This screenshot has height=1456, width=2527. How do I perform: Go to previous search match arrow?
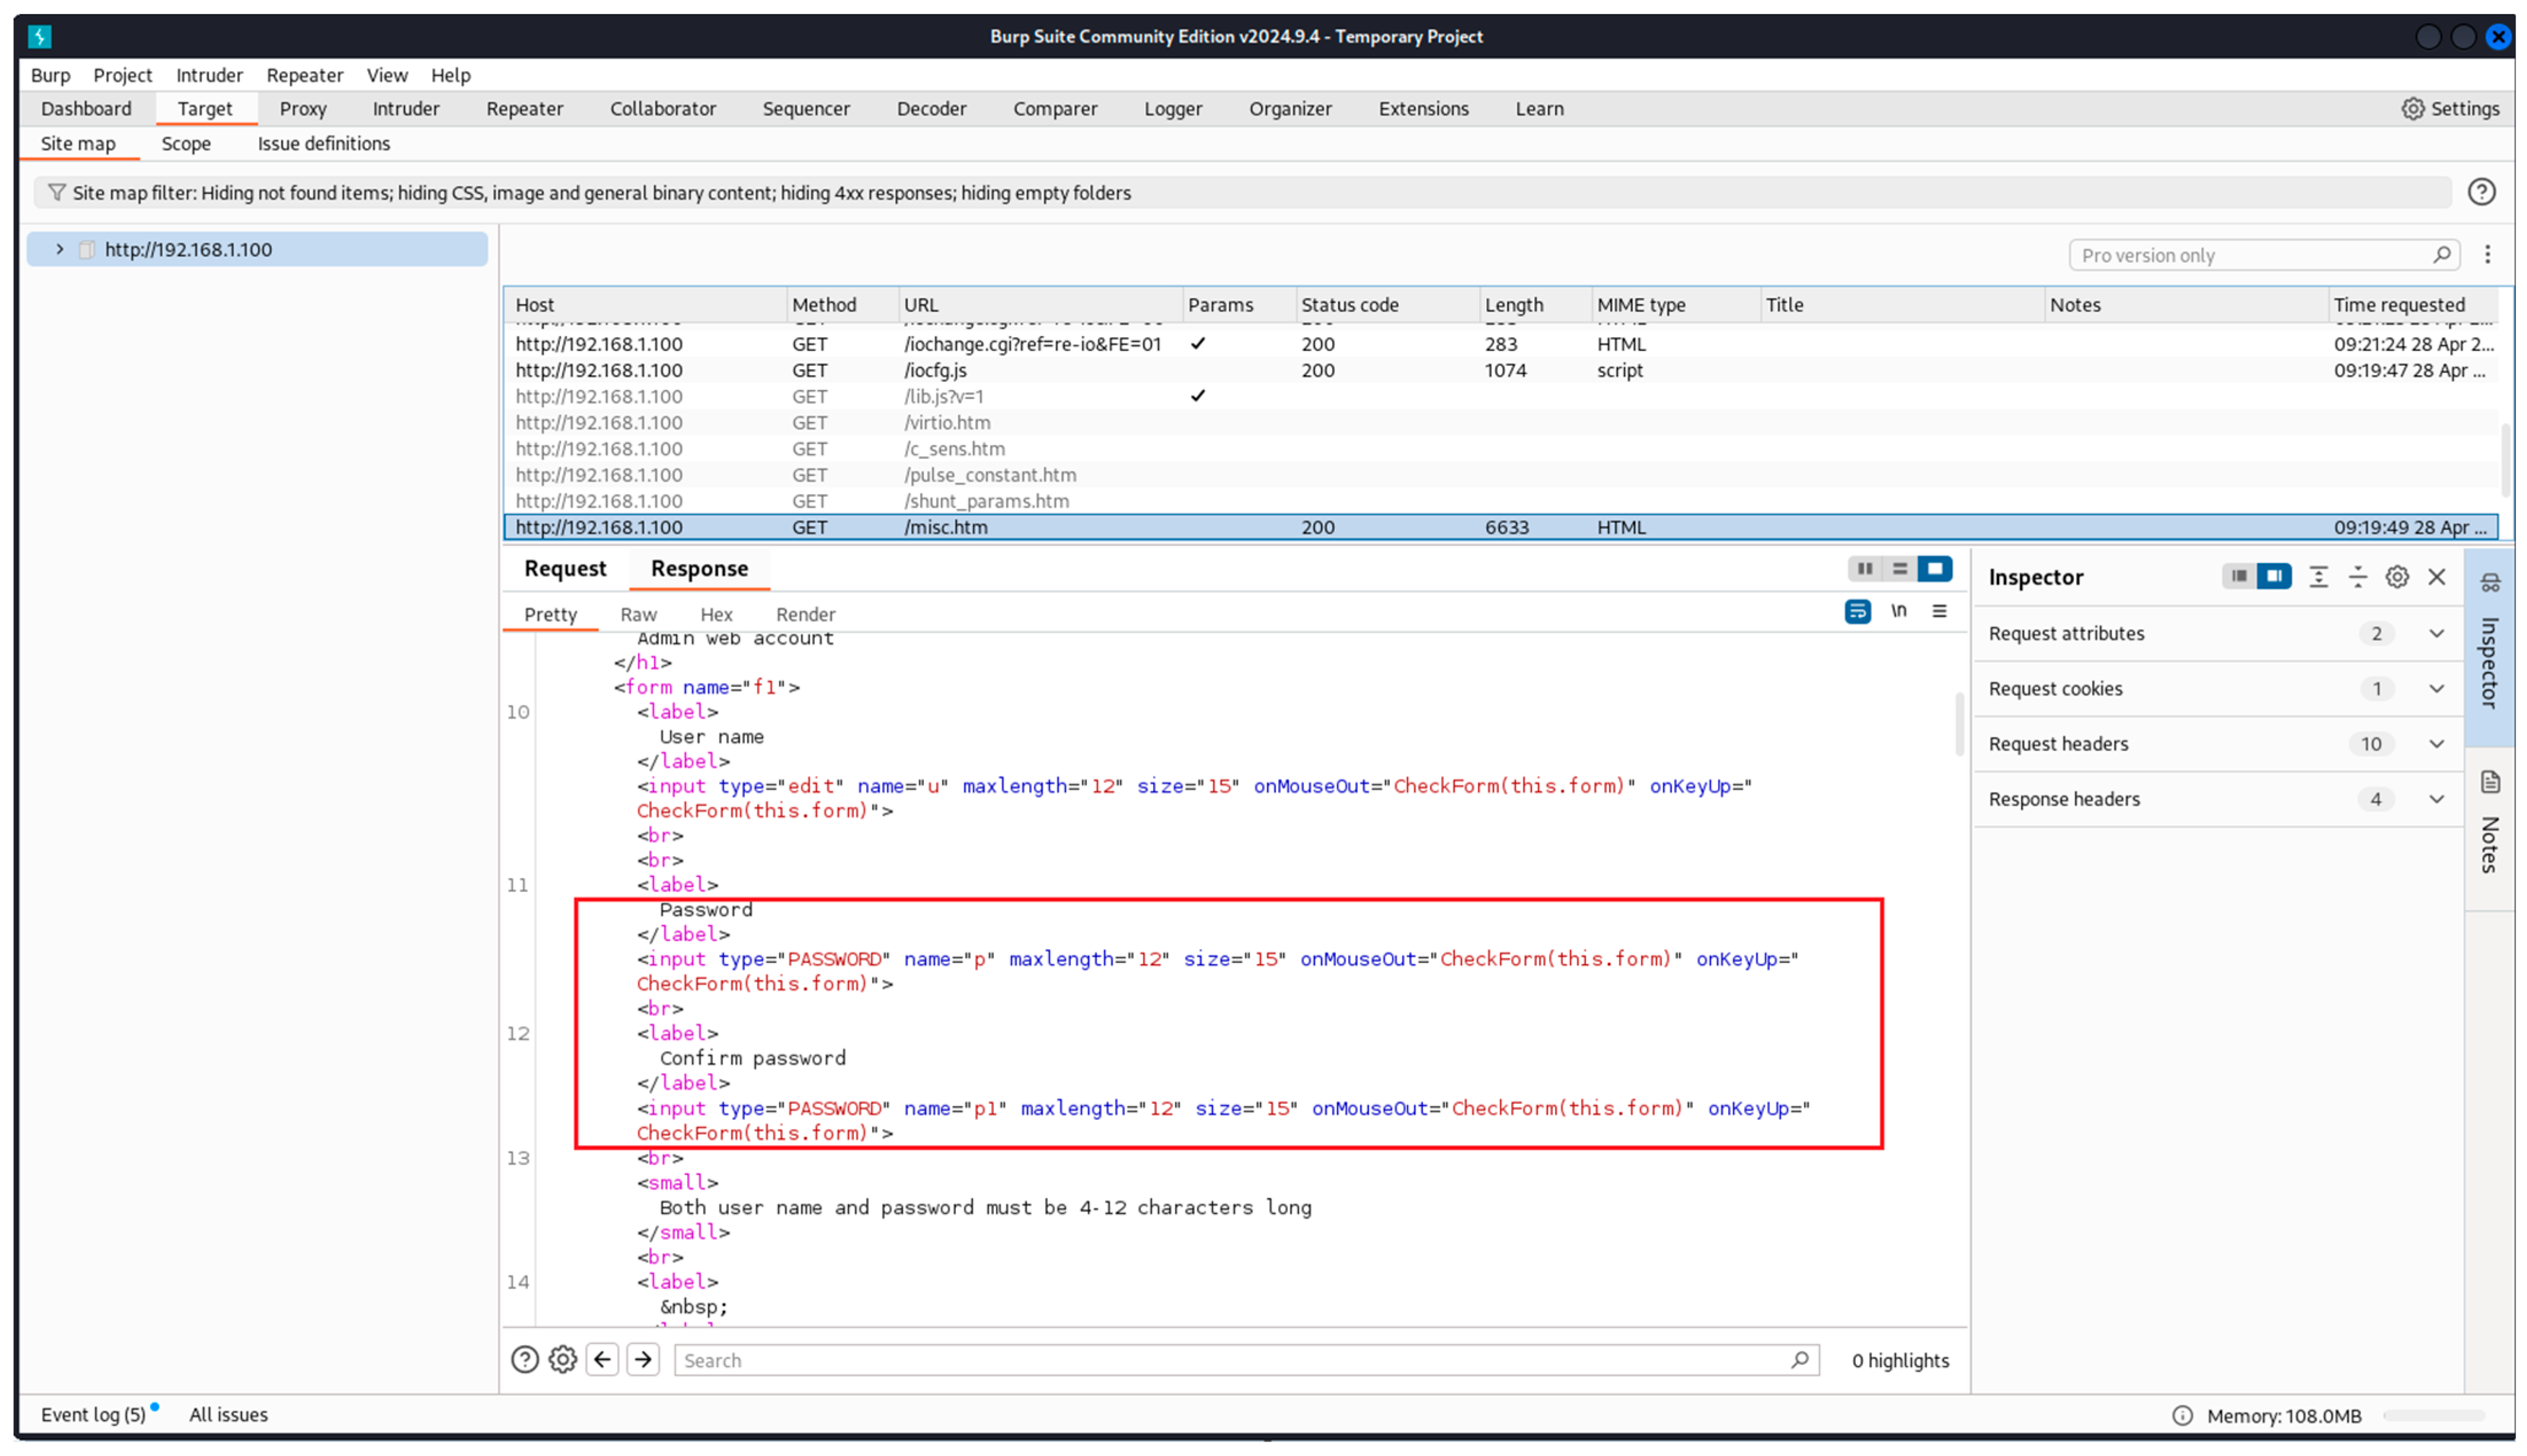click(602, 1359)
